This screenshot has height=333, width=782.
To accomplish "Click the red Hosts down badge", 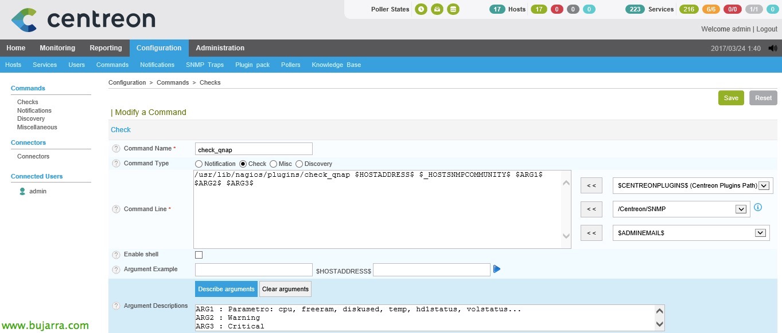I will click(557, 9).
